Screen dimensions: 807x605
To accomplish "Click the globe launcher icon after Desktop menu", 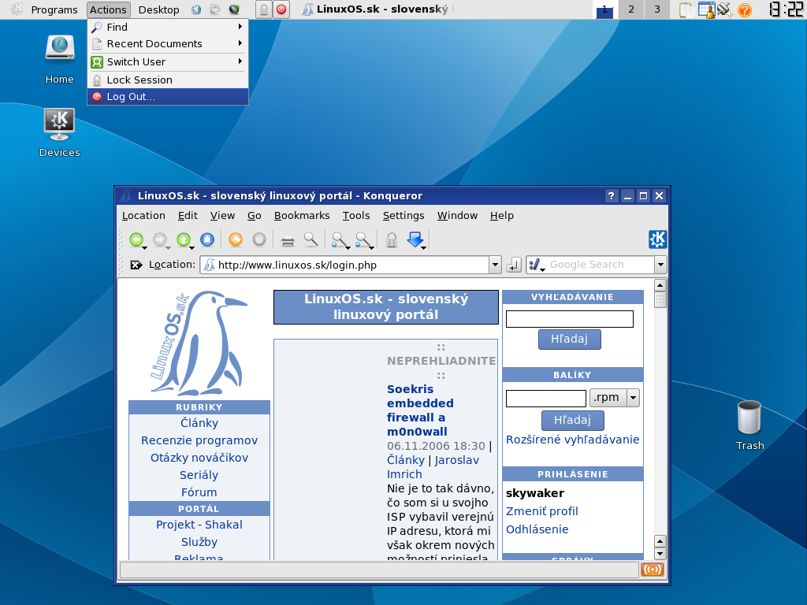I will (196, 9).
